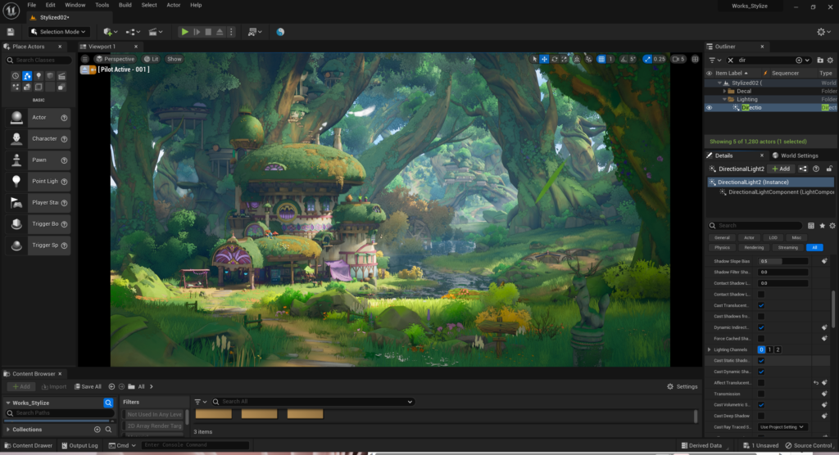Open the Build menu
The image size is (839, 455).
click(x=125, y=5)
